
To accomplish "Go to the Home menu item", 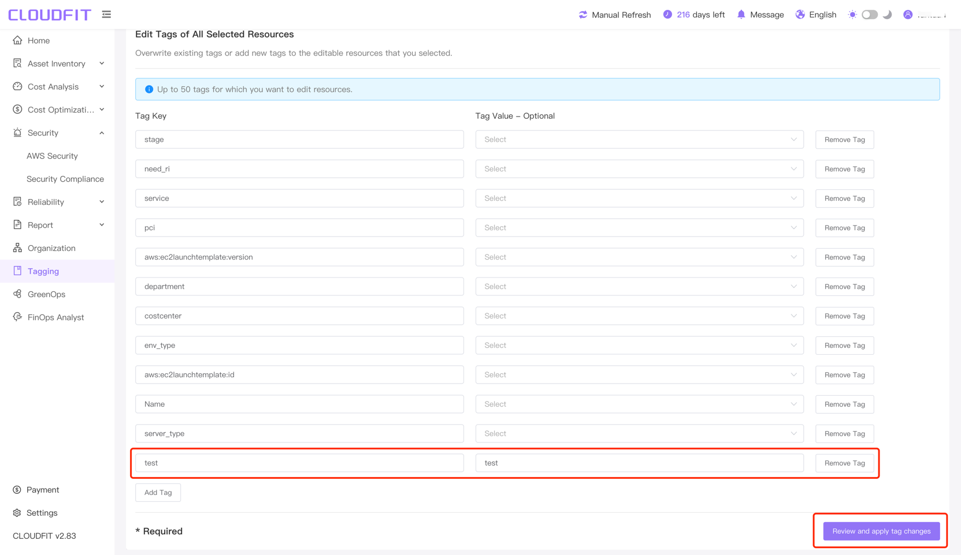I will (x=39, y=40).
